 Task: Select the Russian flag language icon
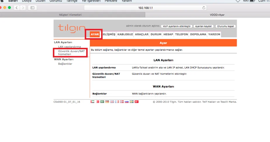coord(127,102)
